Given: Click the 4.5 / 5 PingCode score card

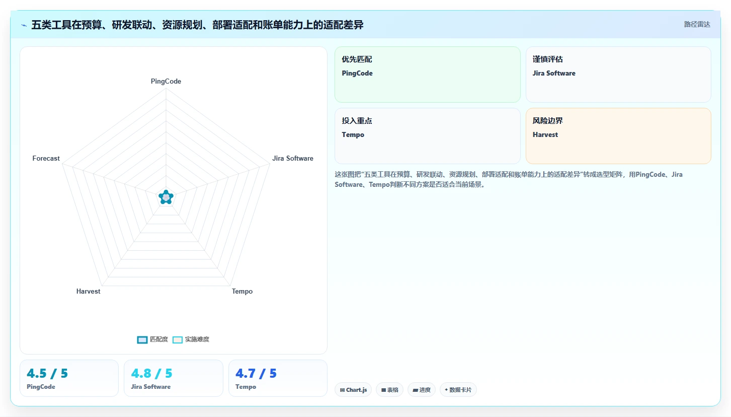Looking at the screenshot, I should [69, 378].
